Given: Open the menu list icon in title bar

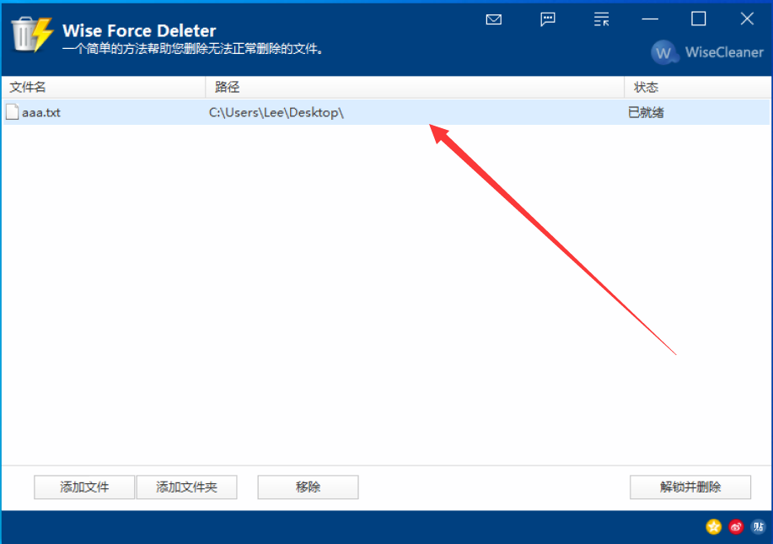Looking at the screenshot, I should pyautogui.click(x=601, y=19).
